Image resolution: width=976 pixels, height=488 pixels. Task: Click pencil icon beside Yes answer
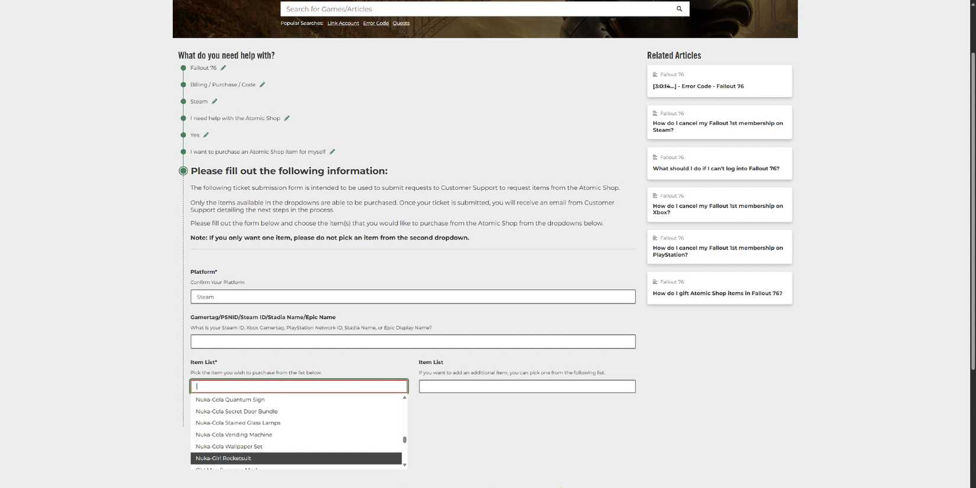[x=206, y=135]
